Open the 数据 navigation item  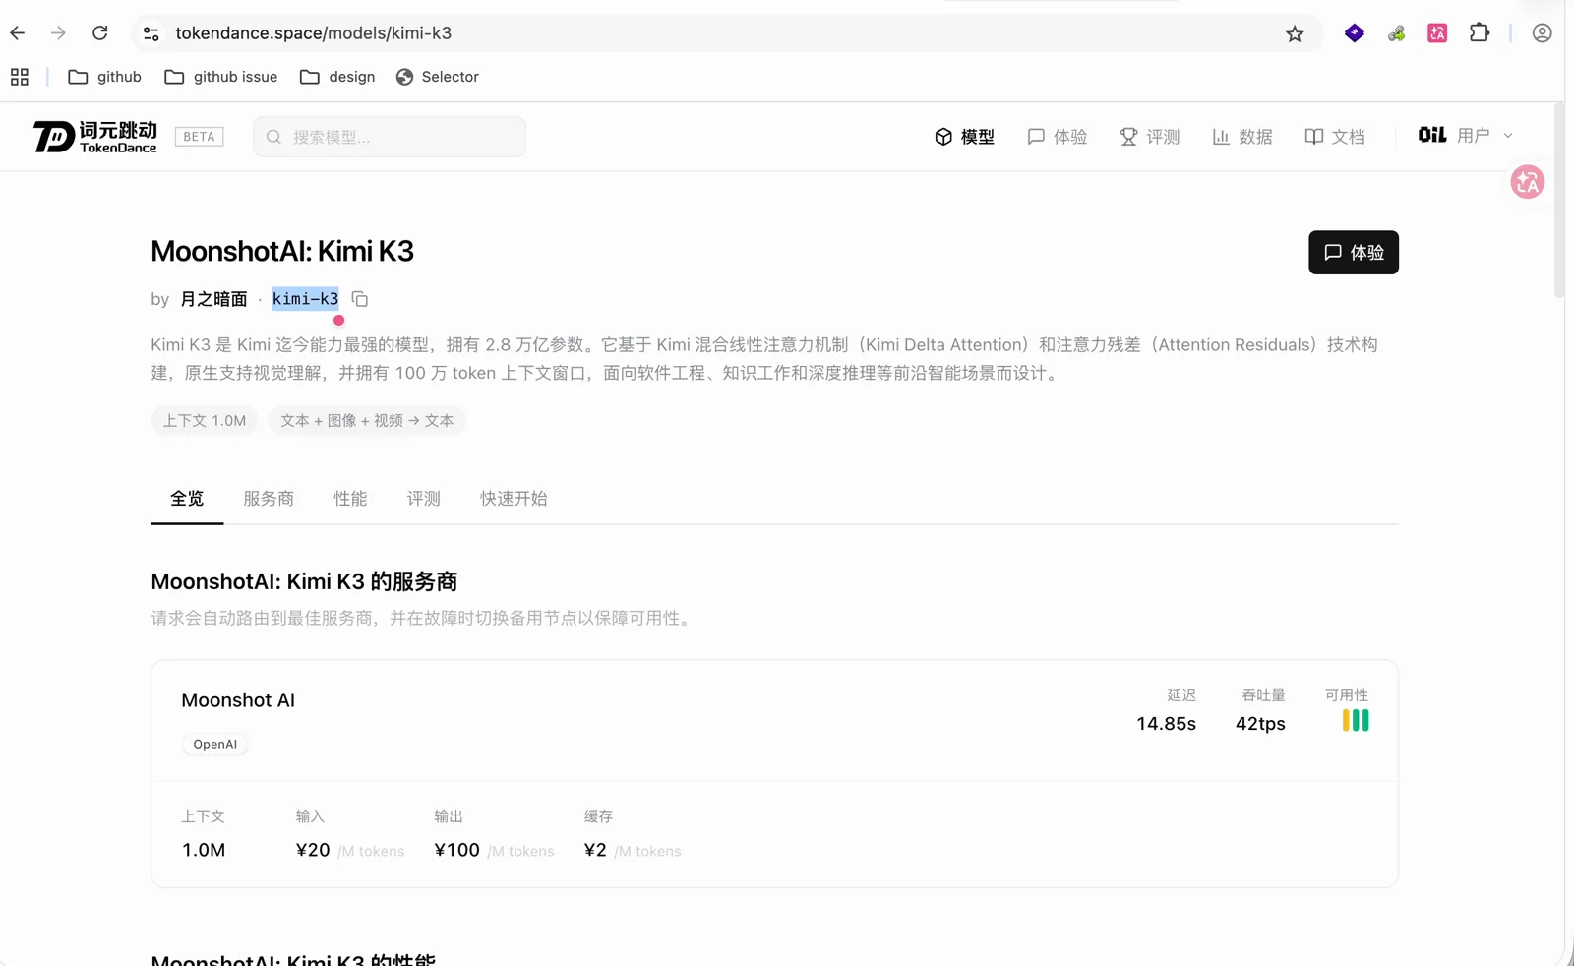1242,137
